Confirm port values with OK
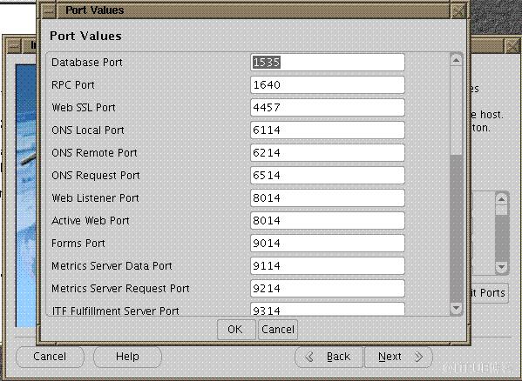 tap(236, 330)
